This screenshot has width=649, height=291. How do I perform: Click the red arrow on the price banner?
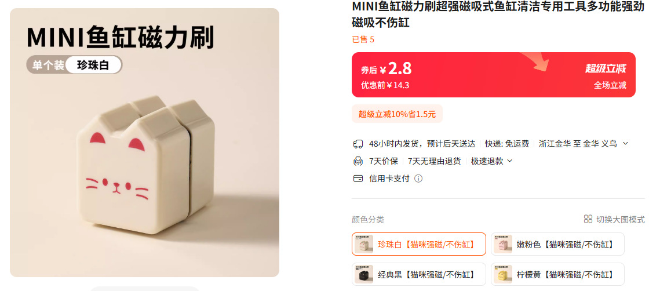[x=535, y=62]
